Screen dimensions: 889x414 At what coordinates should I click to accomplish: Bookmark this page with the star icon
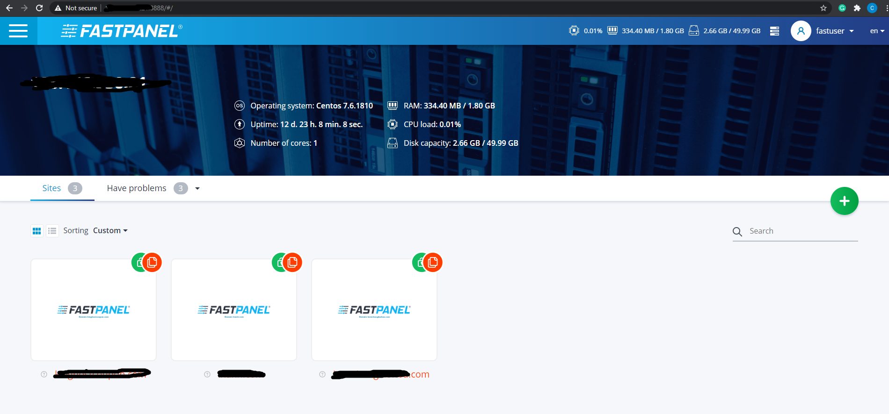[823, 8]
